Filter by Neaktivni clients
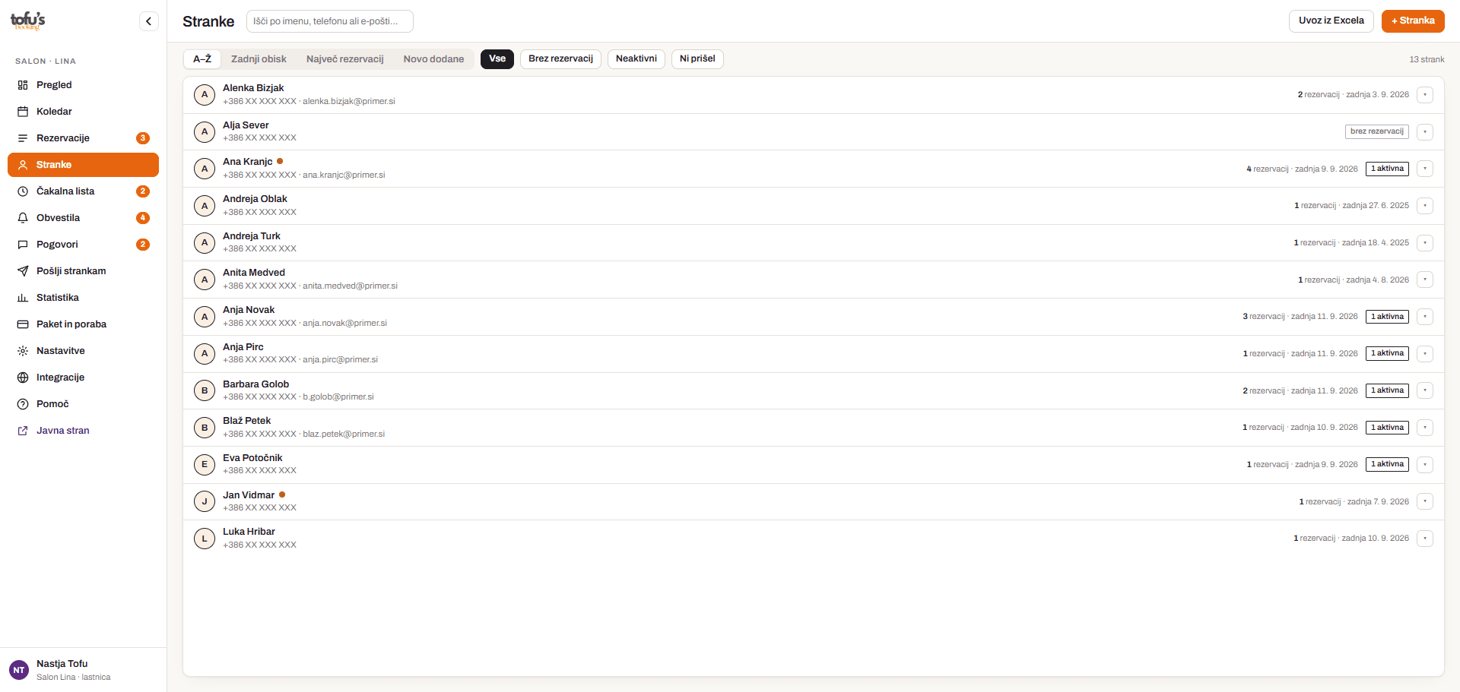 tap(636, 59)
